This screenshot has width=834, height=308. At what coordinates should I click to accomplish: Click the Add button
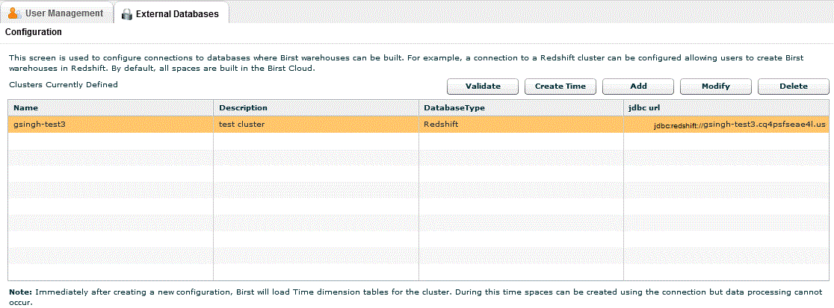638,87
